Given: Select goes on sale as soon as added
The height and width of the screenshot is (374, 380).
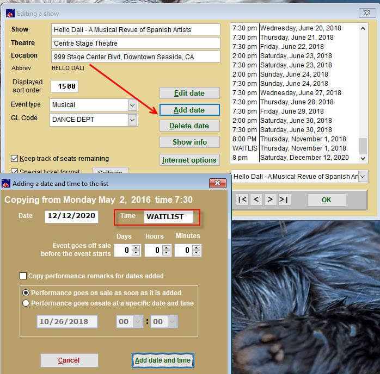Looking at the screenshot, I should point(26,292).
